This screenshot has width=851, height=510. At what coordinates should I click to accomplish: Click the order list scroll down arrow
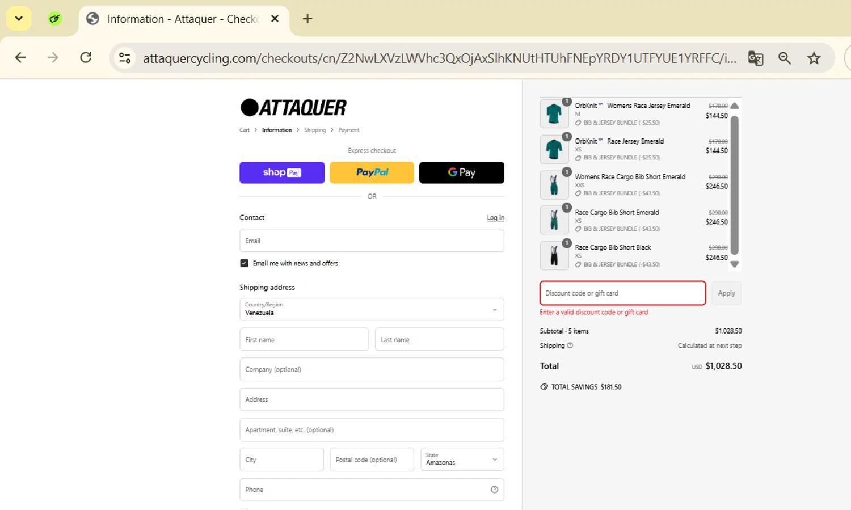pos(735,264)
